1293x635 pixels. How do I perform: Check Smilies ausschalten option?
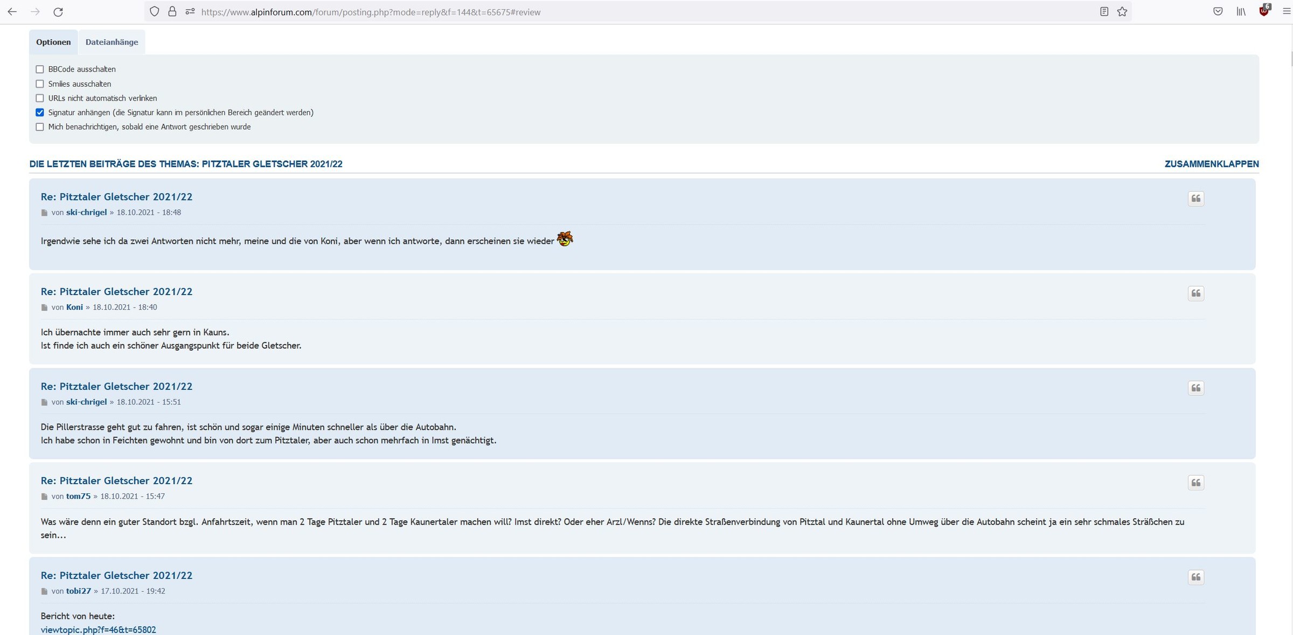(40, 84)
